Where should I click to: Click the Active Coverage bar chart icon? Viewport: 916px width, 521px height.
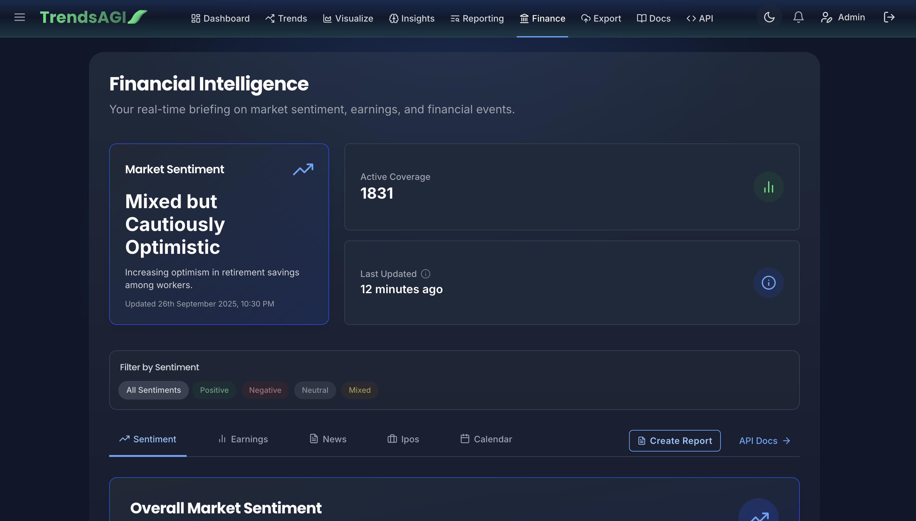pos(768,187)
